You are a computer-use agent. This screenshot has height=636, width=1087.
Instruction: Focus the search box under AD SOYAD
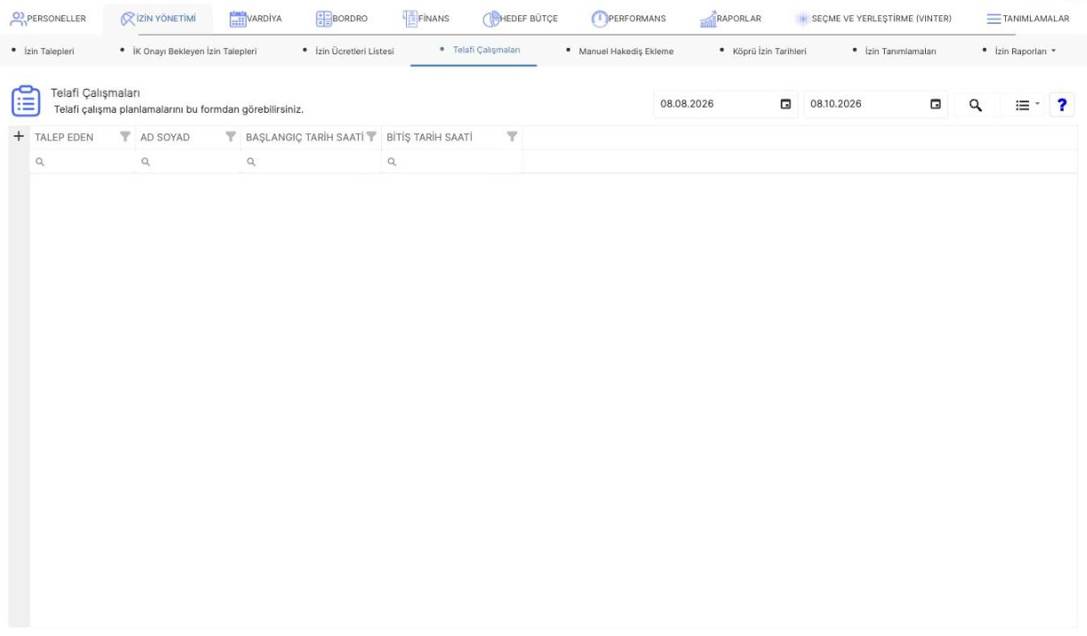coord(187,162)
